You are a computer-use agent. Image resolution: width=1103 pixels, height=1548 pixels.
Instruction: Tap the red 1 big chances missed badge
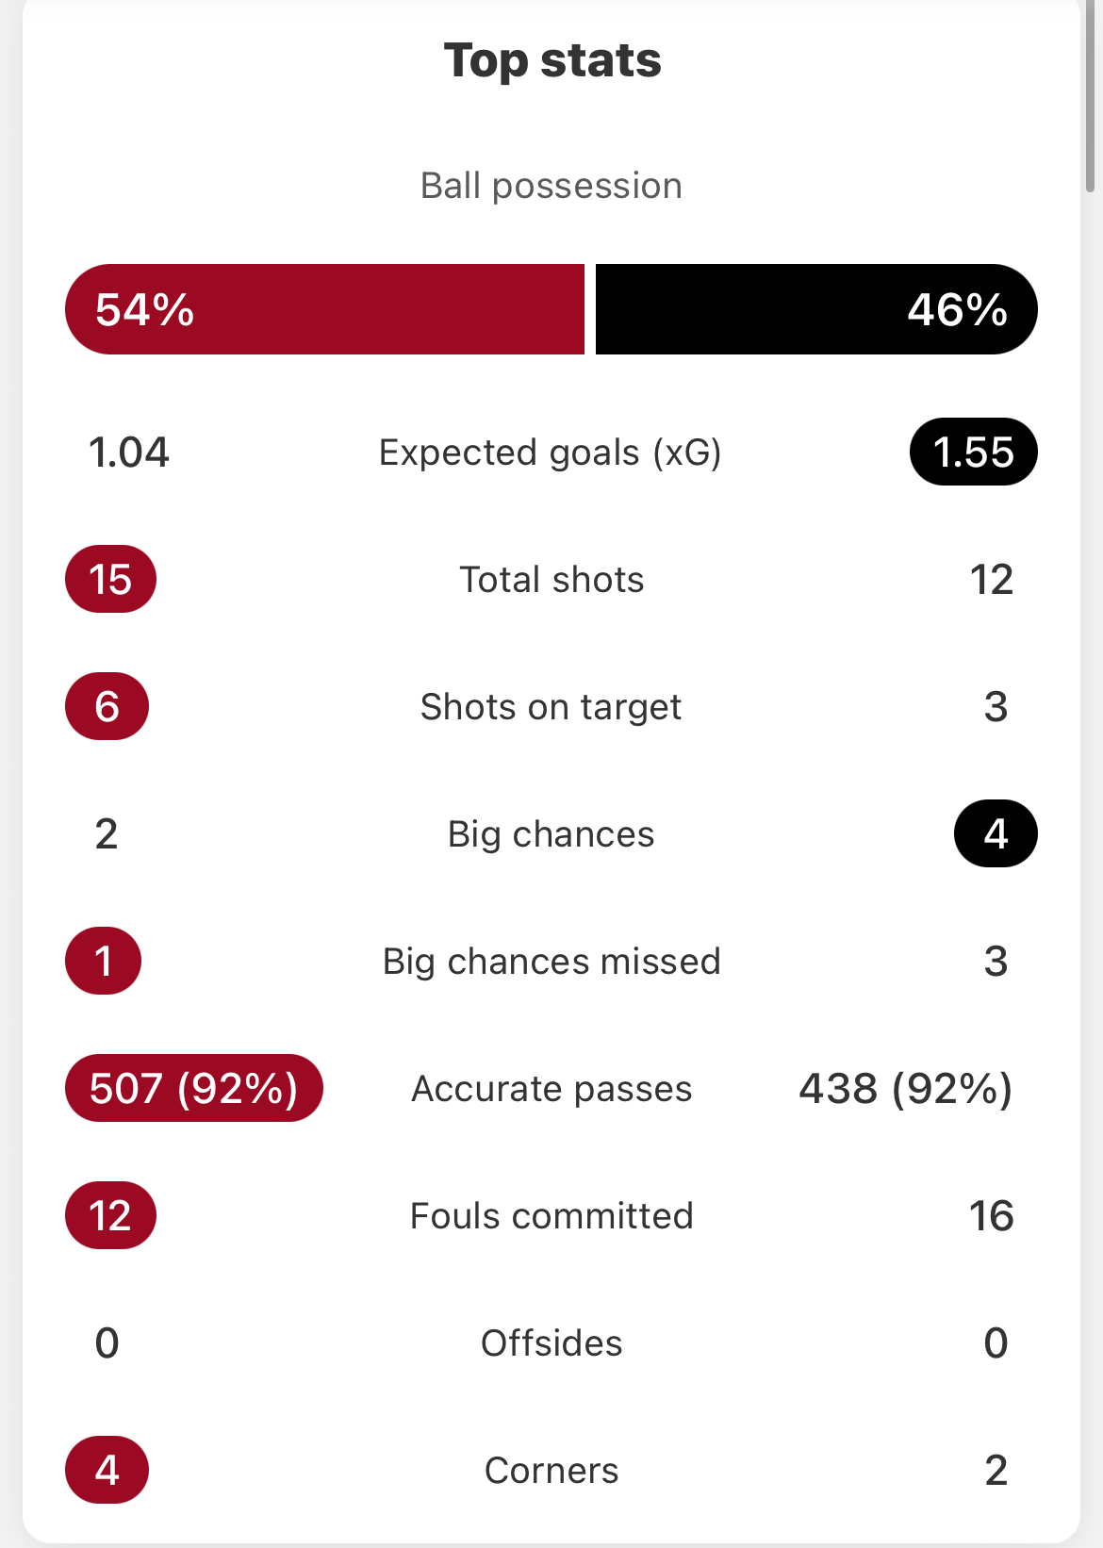click(x=104, y=961)
